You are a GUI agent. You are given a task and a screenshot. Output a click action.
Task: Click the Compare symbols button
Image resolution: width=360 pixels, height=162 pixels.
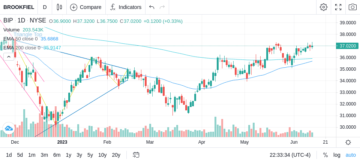86,7
